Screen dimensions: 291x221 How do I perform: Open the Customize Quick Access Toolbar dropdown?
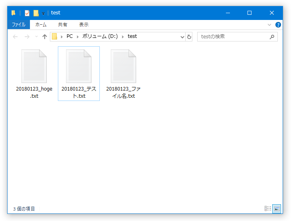pos(43,13)
